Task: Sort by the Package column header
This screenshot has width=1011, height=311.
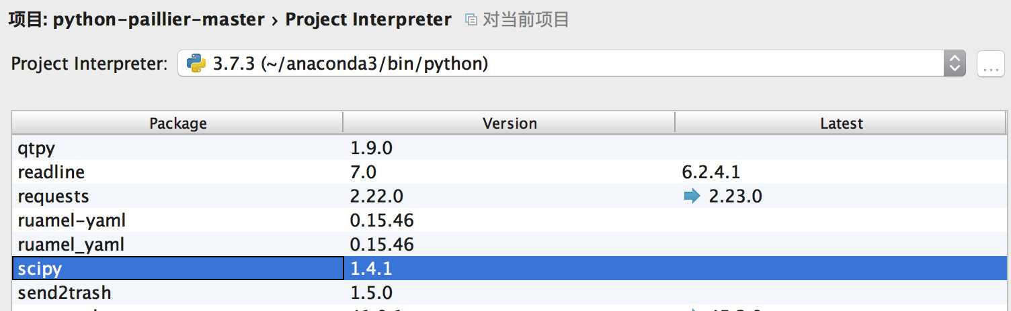Action: click(x=177, y=123)
